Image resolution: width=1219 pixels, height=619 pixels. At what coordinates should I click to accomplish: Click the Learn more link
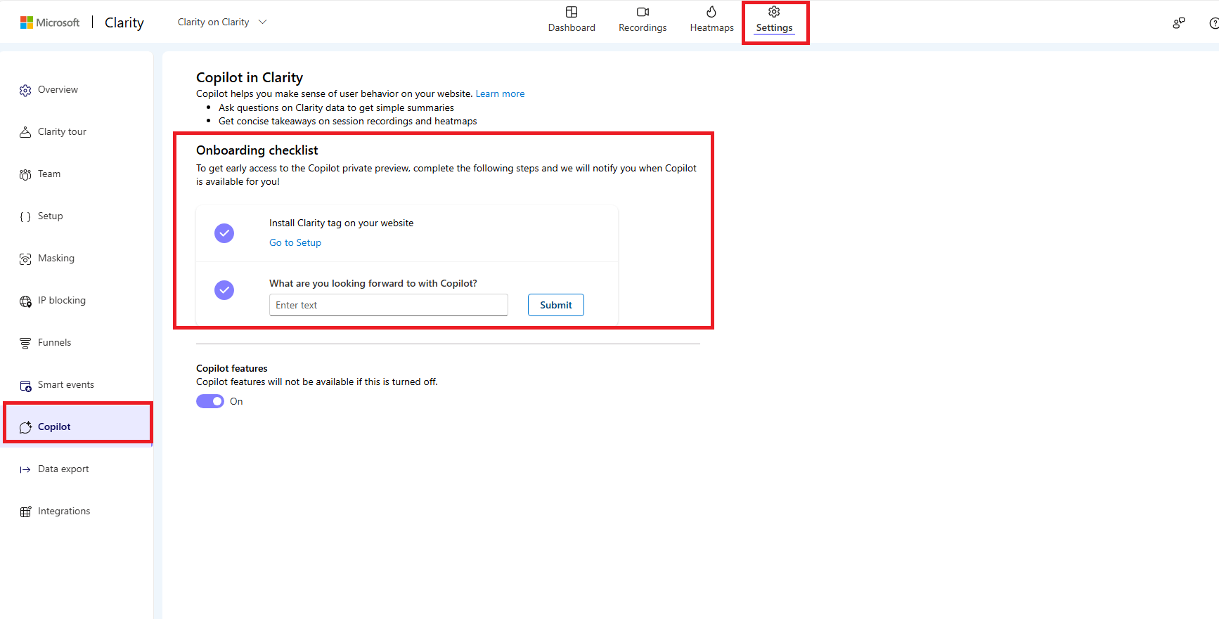pos(500,94)
